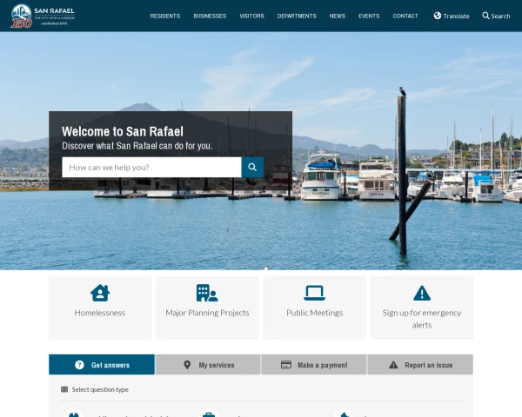Click the Major Planning Projects building icon
Viewport: 522px width, 417px height.
(x=207, y=293)
